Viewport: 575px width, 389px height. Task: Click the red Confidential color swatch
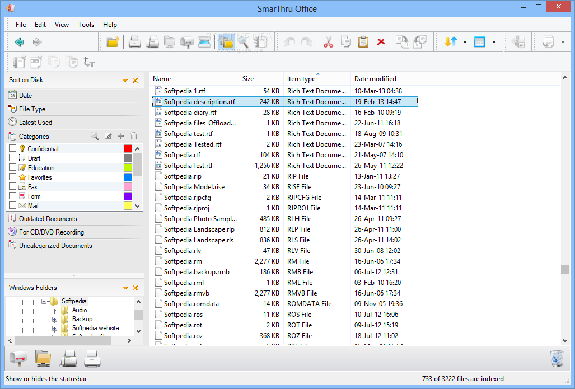128,148
